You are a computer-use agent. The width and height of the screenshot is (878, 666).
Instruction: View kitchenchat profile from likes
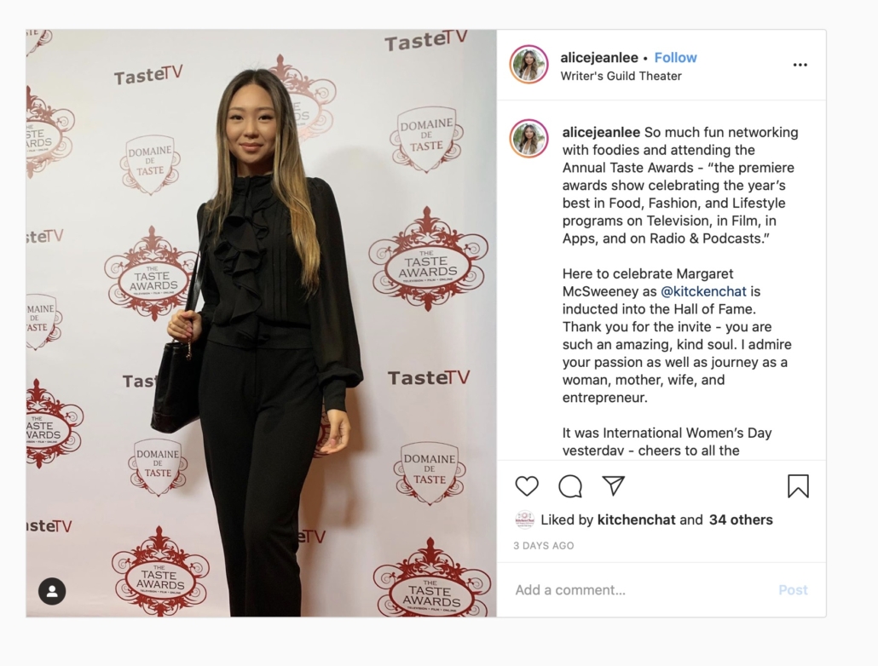(x=636, y=520)
